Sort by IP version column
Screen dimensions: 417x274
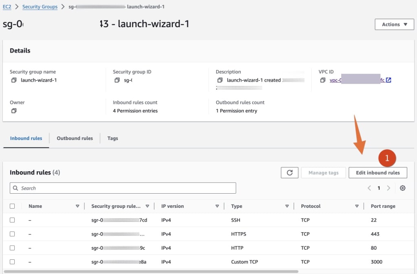217,206
